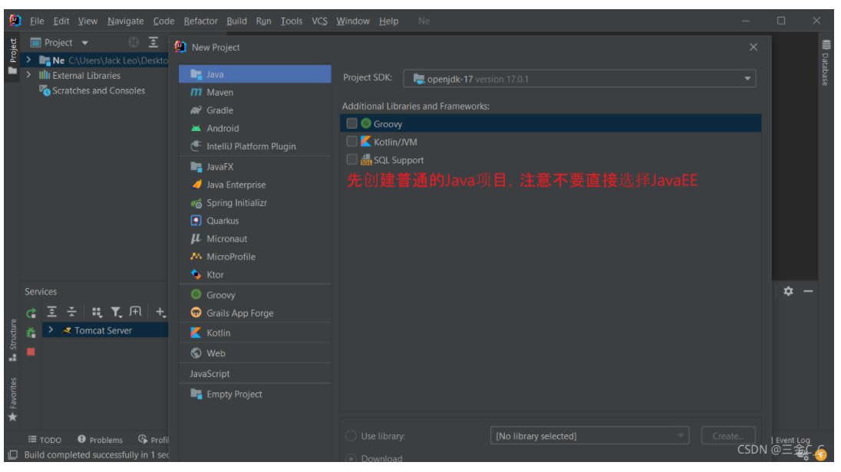Open the Database side panel
Viewport: 841px width, 472px height.
click(x=826, y=62)
